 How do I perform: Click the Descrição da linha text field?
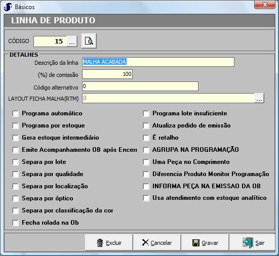(158, 62)
